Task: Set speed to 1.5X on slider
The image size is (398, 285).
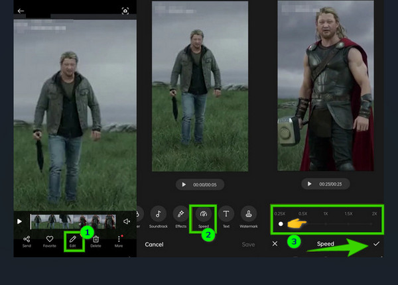Action: coord(348,224)
